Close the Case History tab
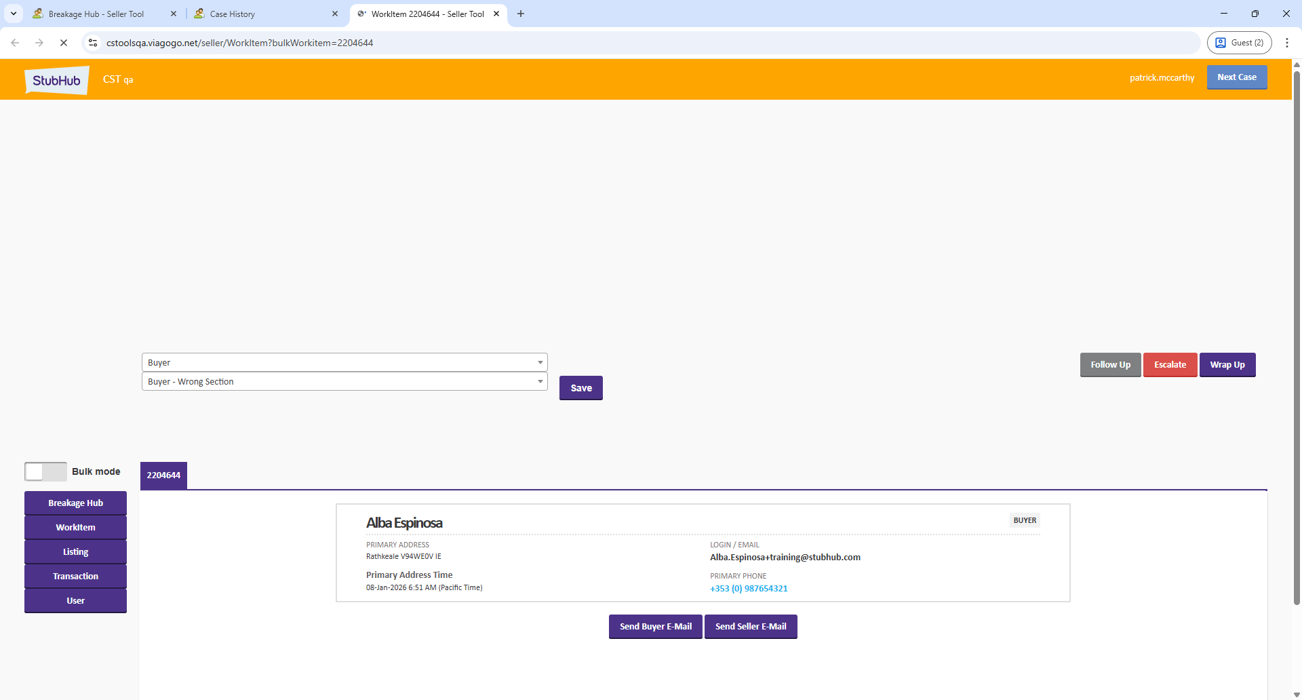This screenshot has width=1302, height=700. click(335, 14)
